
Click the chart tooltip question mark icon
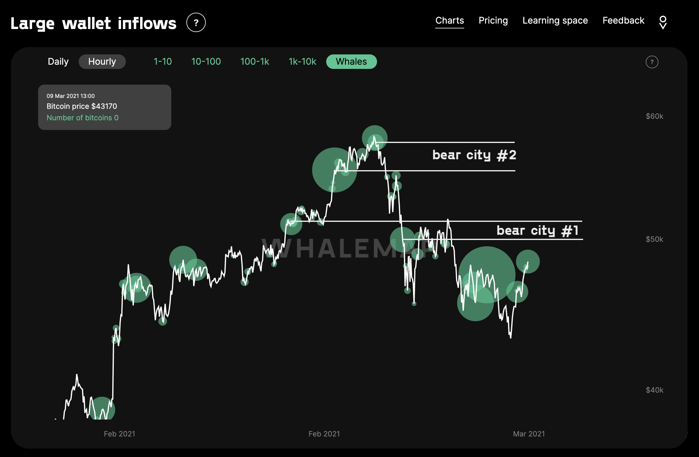click(x=652, y=62)
